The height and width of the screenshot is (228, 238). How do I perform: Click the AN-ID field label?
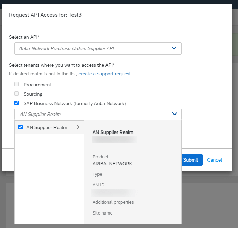click(99, 185)
